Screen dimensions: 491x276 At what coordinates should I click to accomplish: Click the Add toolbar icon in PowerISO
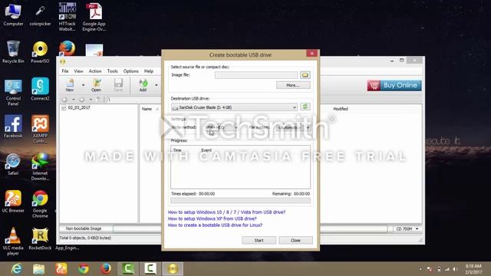(x=143, y=85)
